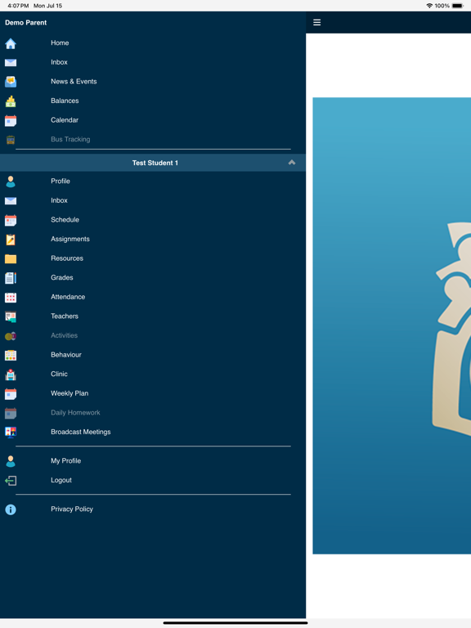The width and height of the screenshot is (471, 628).
Task: View Resources label
Action: (67, 258)
